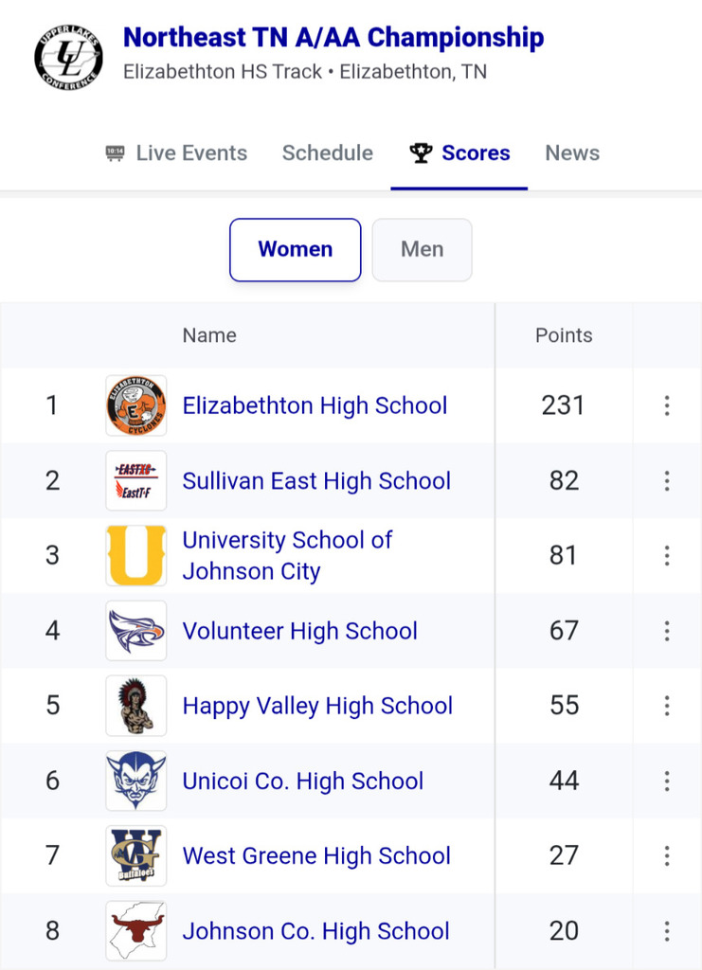Open the Live Events tab
Image resolution: width=702 pixels, height=970 pixels.
tap(176, 153)
